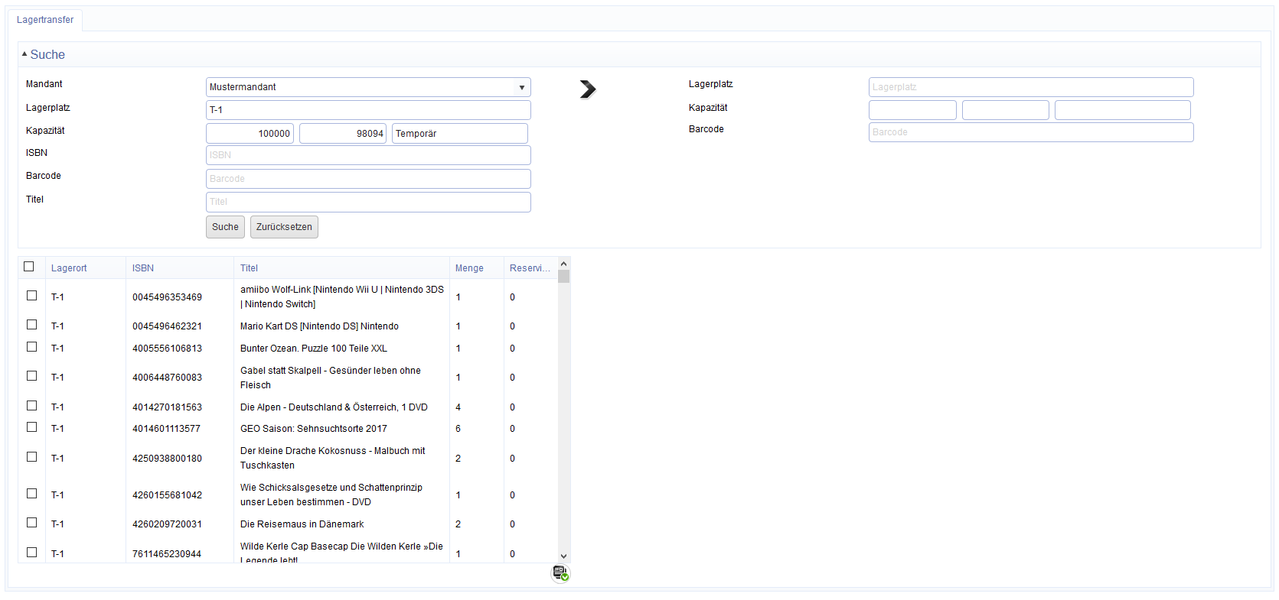Tick the Die Reisemaus in Dänemark checkbox
This screenshot has width=1279, height=600.
point(32,523)
